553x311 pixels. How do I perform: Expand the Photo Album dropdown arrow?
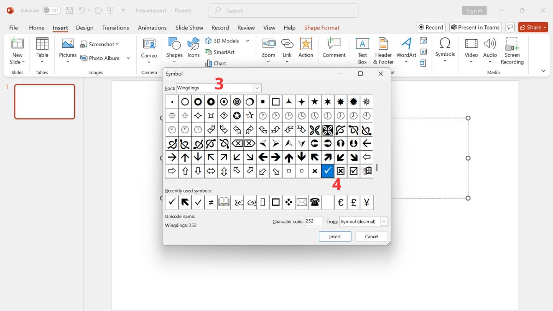coord(128,58)
